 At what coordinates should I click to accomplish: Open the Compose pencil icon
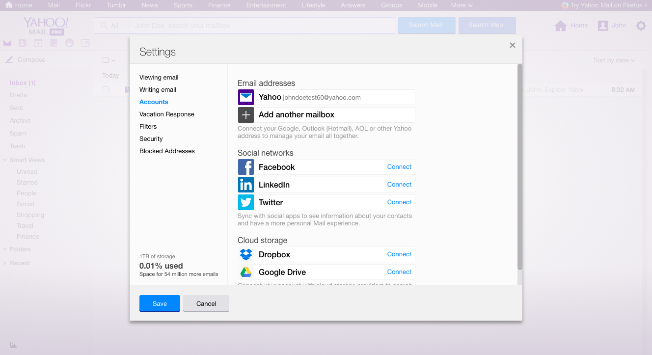tap(8, 59)
